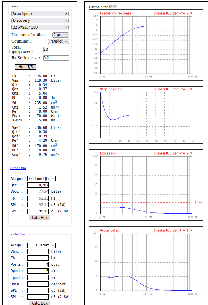Follow the Closed box link

18,168
